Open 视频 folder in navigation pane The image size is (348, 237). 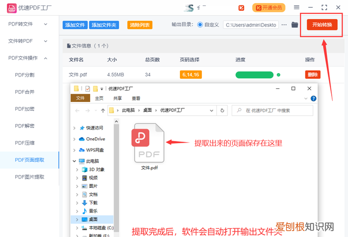(x=93, y=178)
